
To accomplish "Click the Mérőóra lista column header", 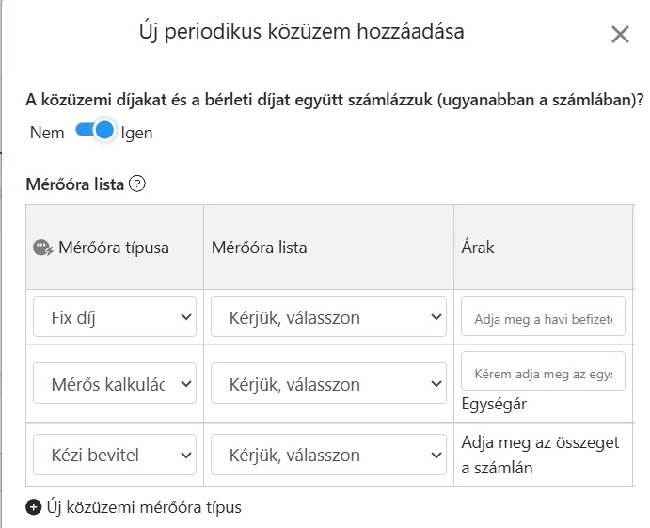I will tap(259, 248).
